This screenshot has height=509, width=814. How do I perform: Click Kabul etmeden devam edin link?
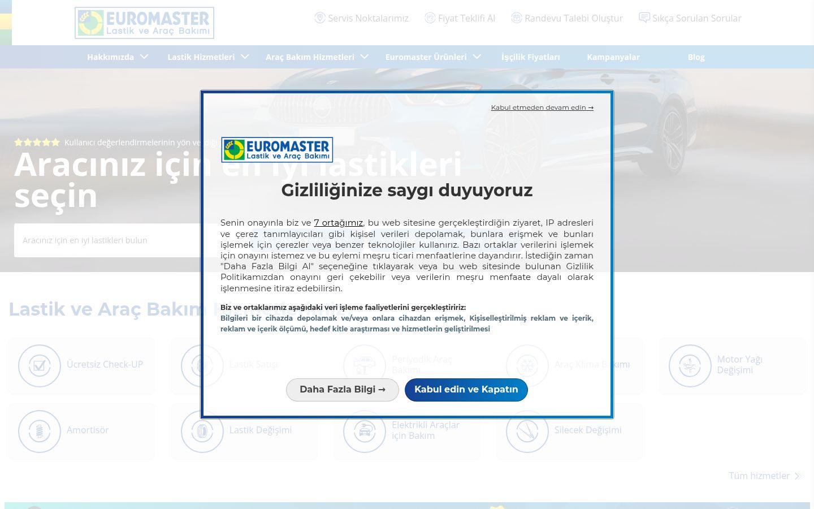(542, 107)
